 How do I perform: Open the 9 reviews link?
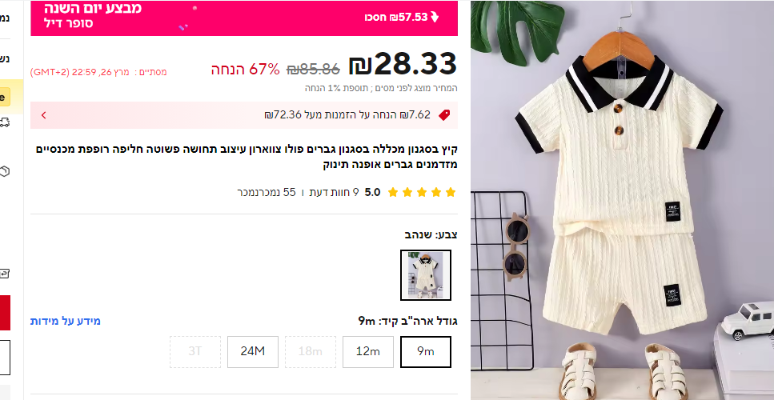click(335, 192)
